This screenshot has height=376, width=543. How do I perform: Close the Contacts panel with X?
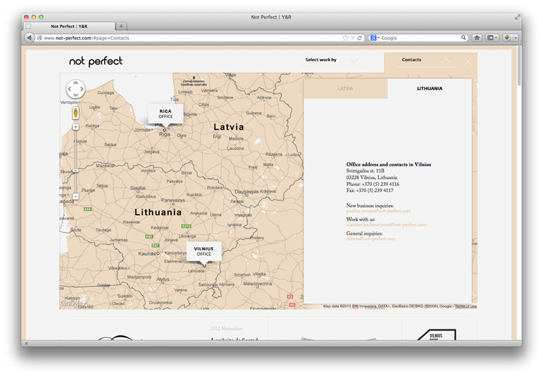coord(468,61)
